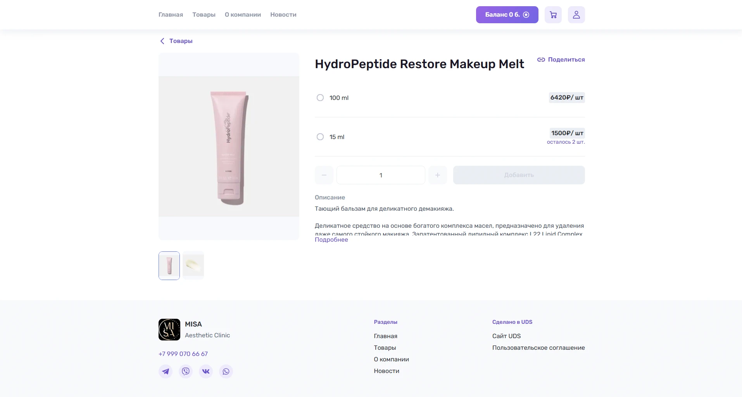The width and height of the screenshot is (742, 397).
Task: Go back to Товары breadcrumb
Action: (x=176, y=41)
